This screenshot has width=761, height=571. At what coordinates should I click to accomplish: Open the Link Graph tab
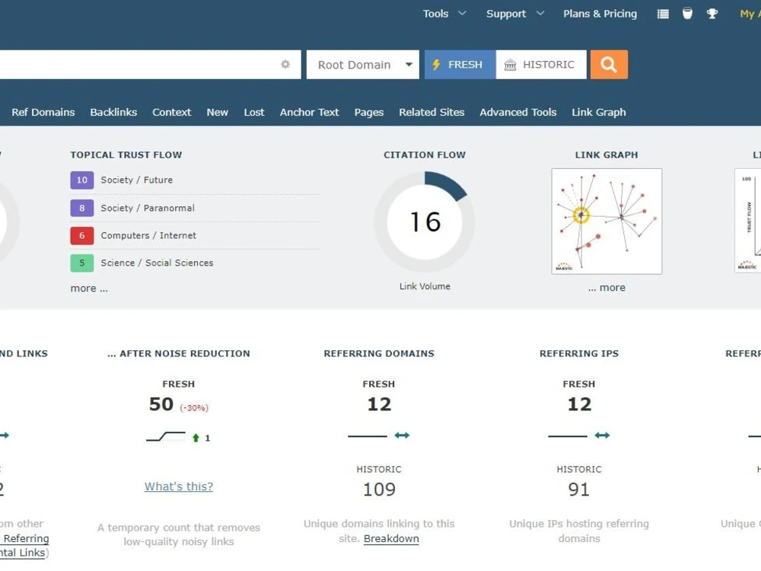[598, 112]
